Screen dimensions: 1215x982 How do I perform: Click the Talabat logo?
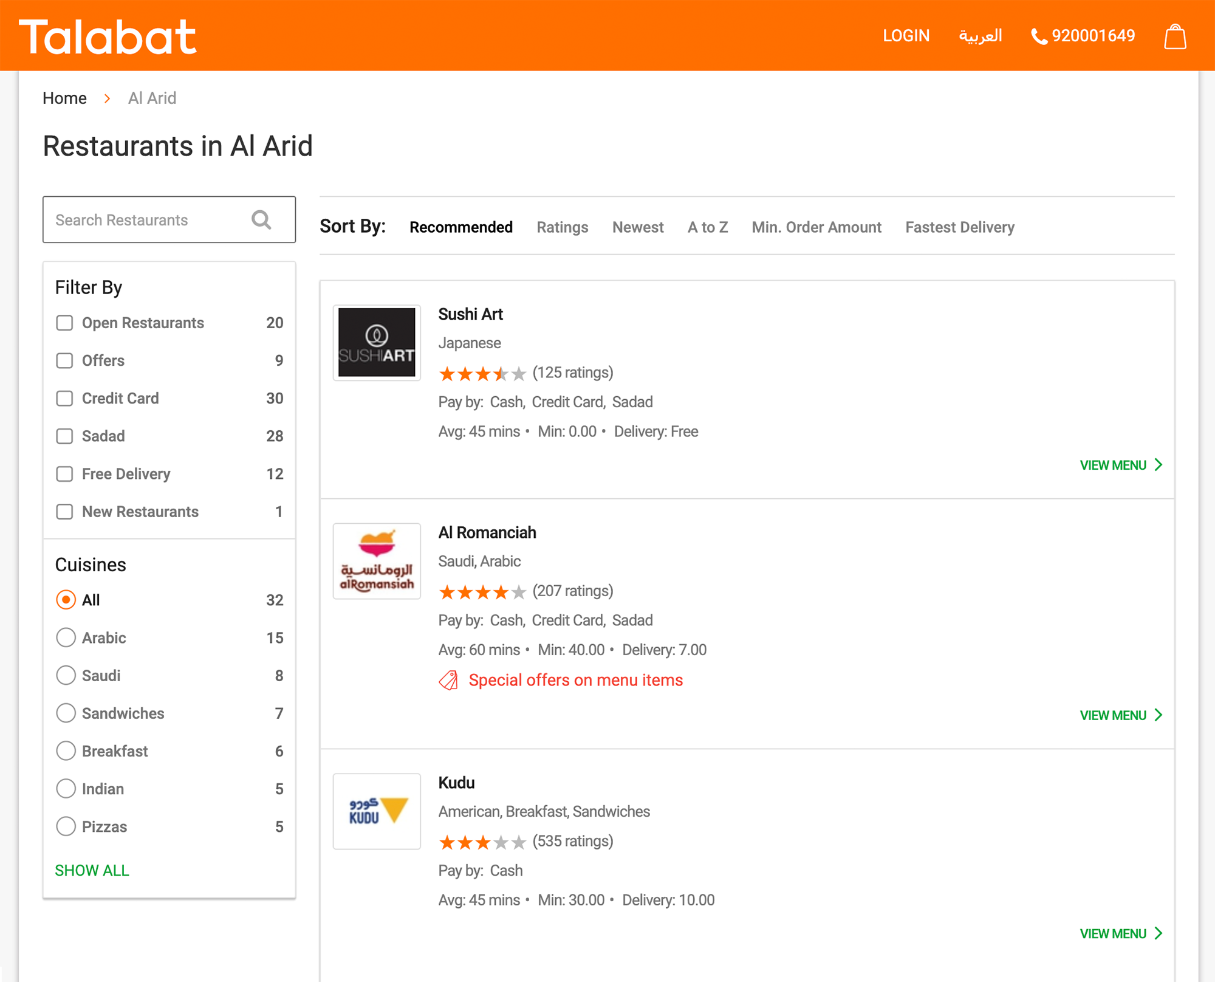[x=108, y=36]
